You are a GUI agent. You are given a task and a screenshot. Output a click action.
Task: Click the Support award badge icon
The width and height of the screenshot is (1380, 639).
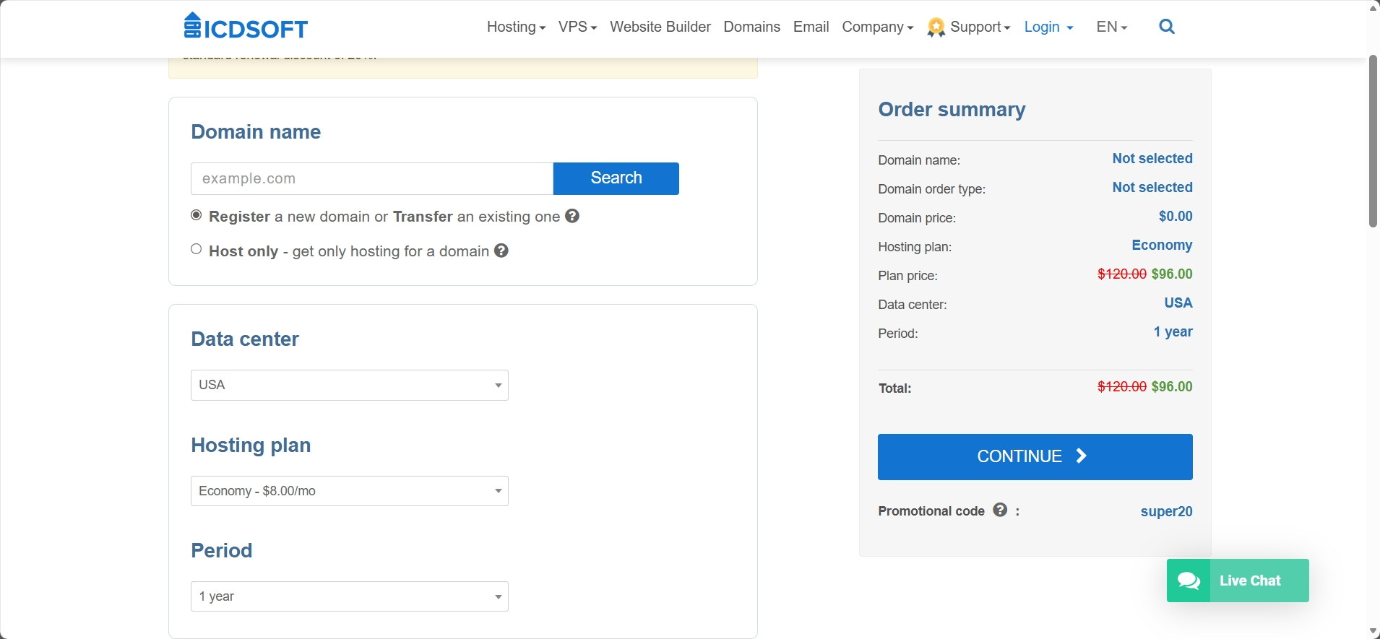pyautogui.click(x=936, y=27)
